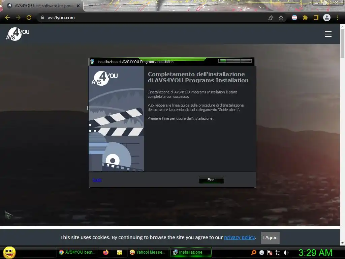
Task: Bookmark this page with star icon
Action: 281,18
